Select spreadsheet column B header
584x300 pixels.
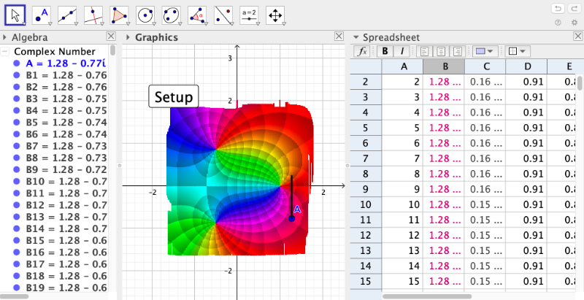click(444, 66)
